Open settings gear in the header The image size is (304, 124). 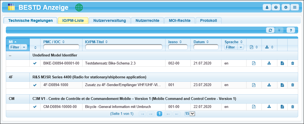pos(286,7)
